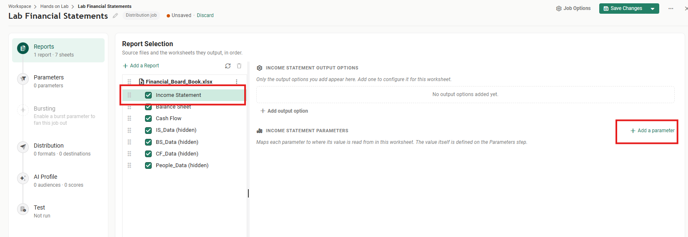Click the pencil edit icon beside job title
The height and width of the screenshot is (237, 688).
pos(115,15)
